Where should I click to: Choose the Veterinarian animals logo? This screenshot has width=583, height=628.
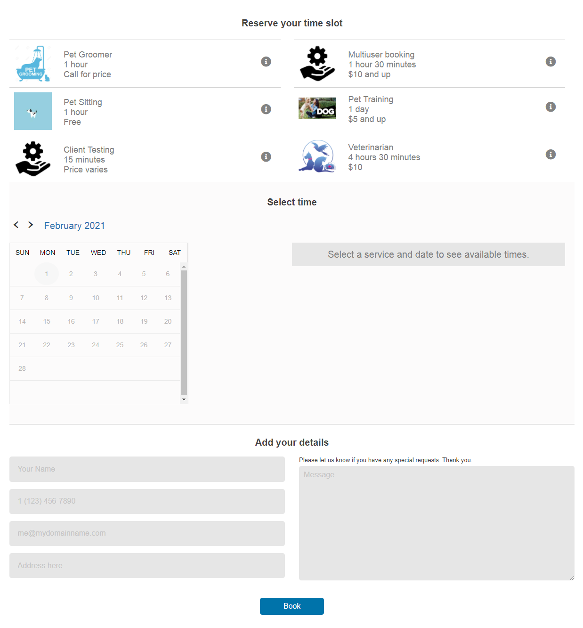pyautogui.click(x=317, y=156)
